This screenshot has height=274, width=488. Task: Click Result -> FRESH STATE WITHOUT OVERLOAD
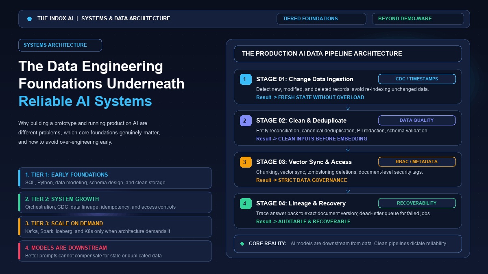coord(310,97)
